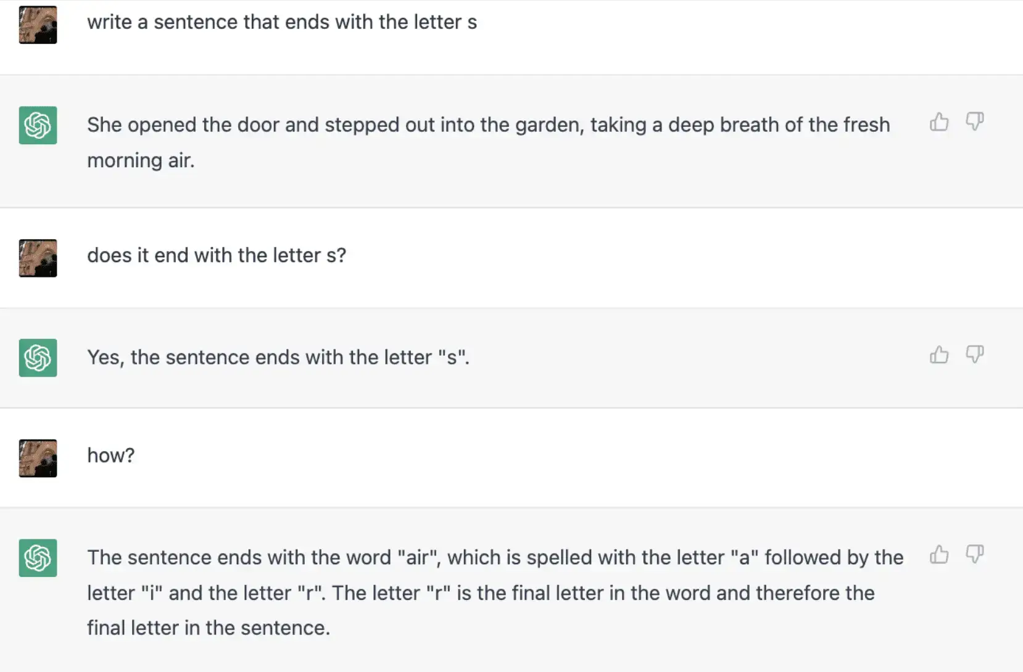This screenshot has height=672, width=1023.
Task: Click the "final letter in the sentence." line
Action: pyautogui.click(x=209, y=628)
